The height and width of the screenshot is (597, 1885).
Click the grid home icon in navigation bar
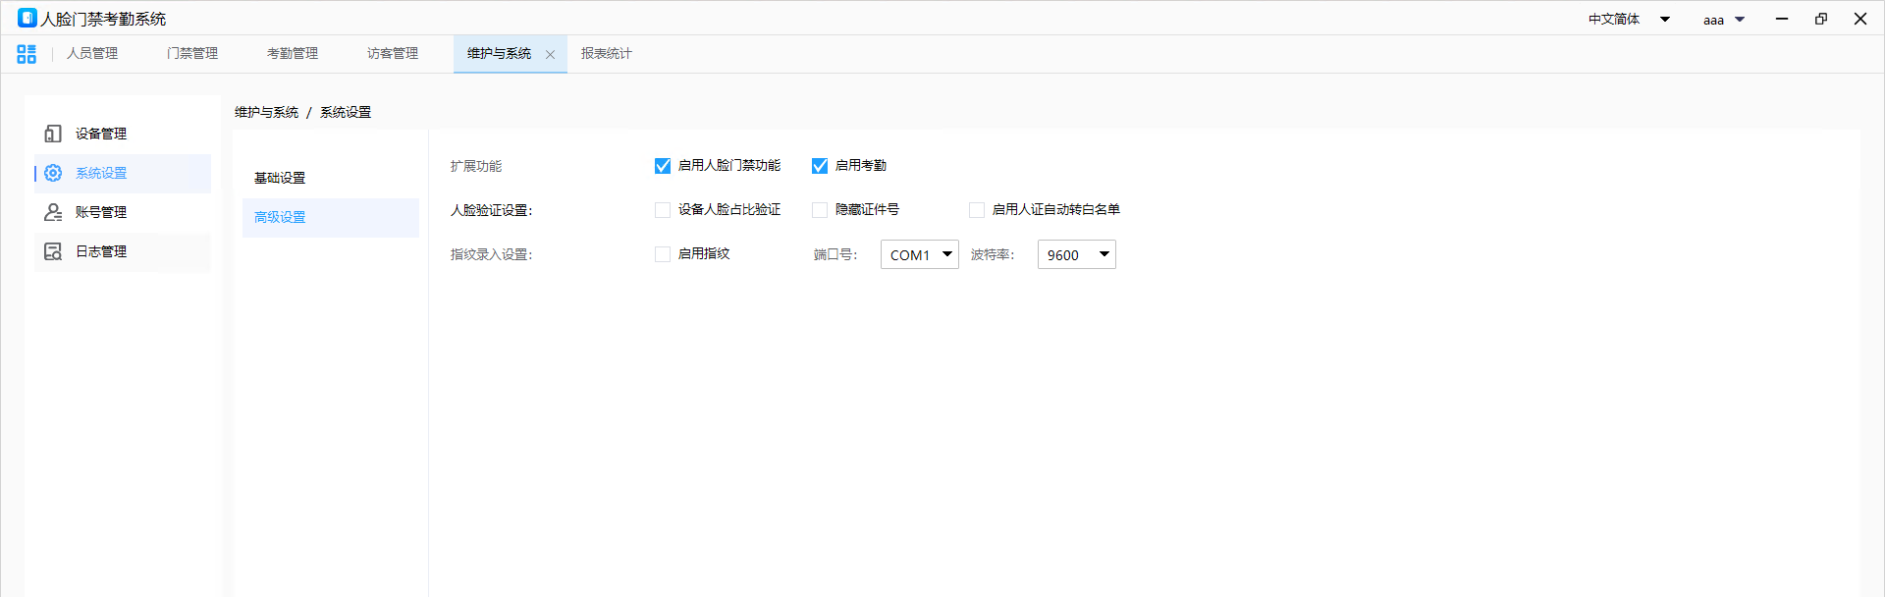point(27,54)
